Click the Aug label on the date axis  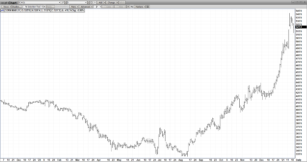(x=181, y=160)
